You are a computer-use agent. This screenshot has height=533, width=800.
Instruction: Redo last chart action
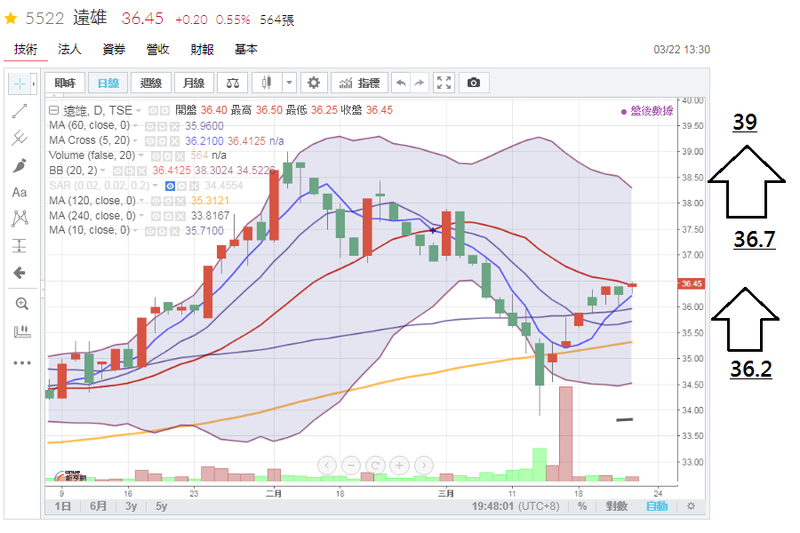pos(420,84)
